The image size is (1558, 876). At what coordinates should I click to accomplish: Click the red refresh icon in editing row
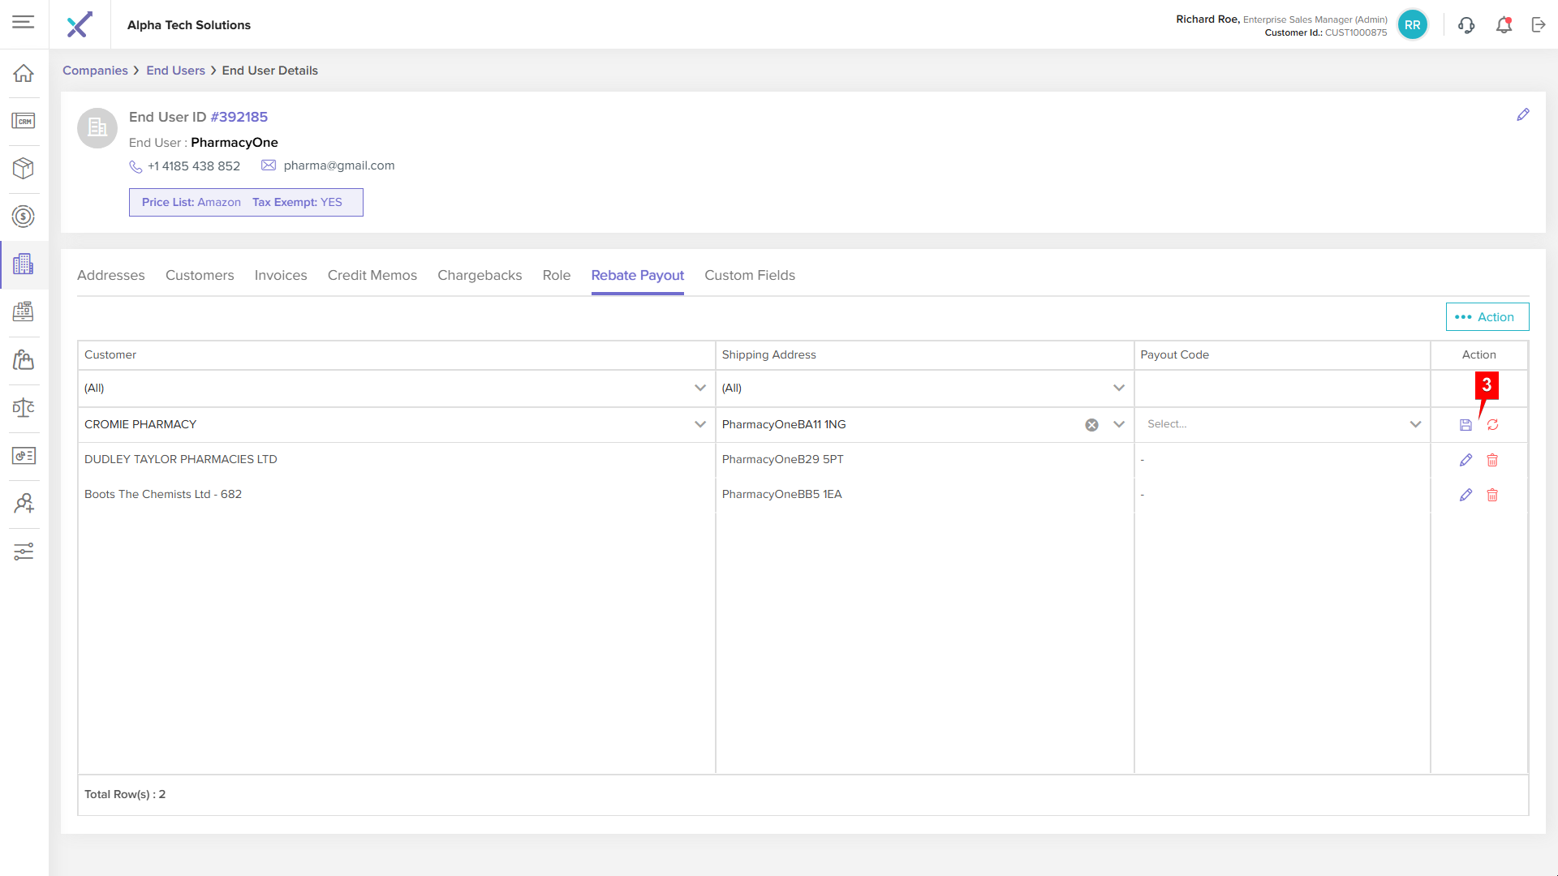point(1492,425)
